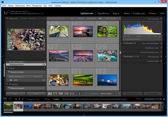Click the histogram graph

[142, 28]
